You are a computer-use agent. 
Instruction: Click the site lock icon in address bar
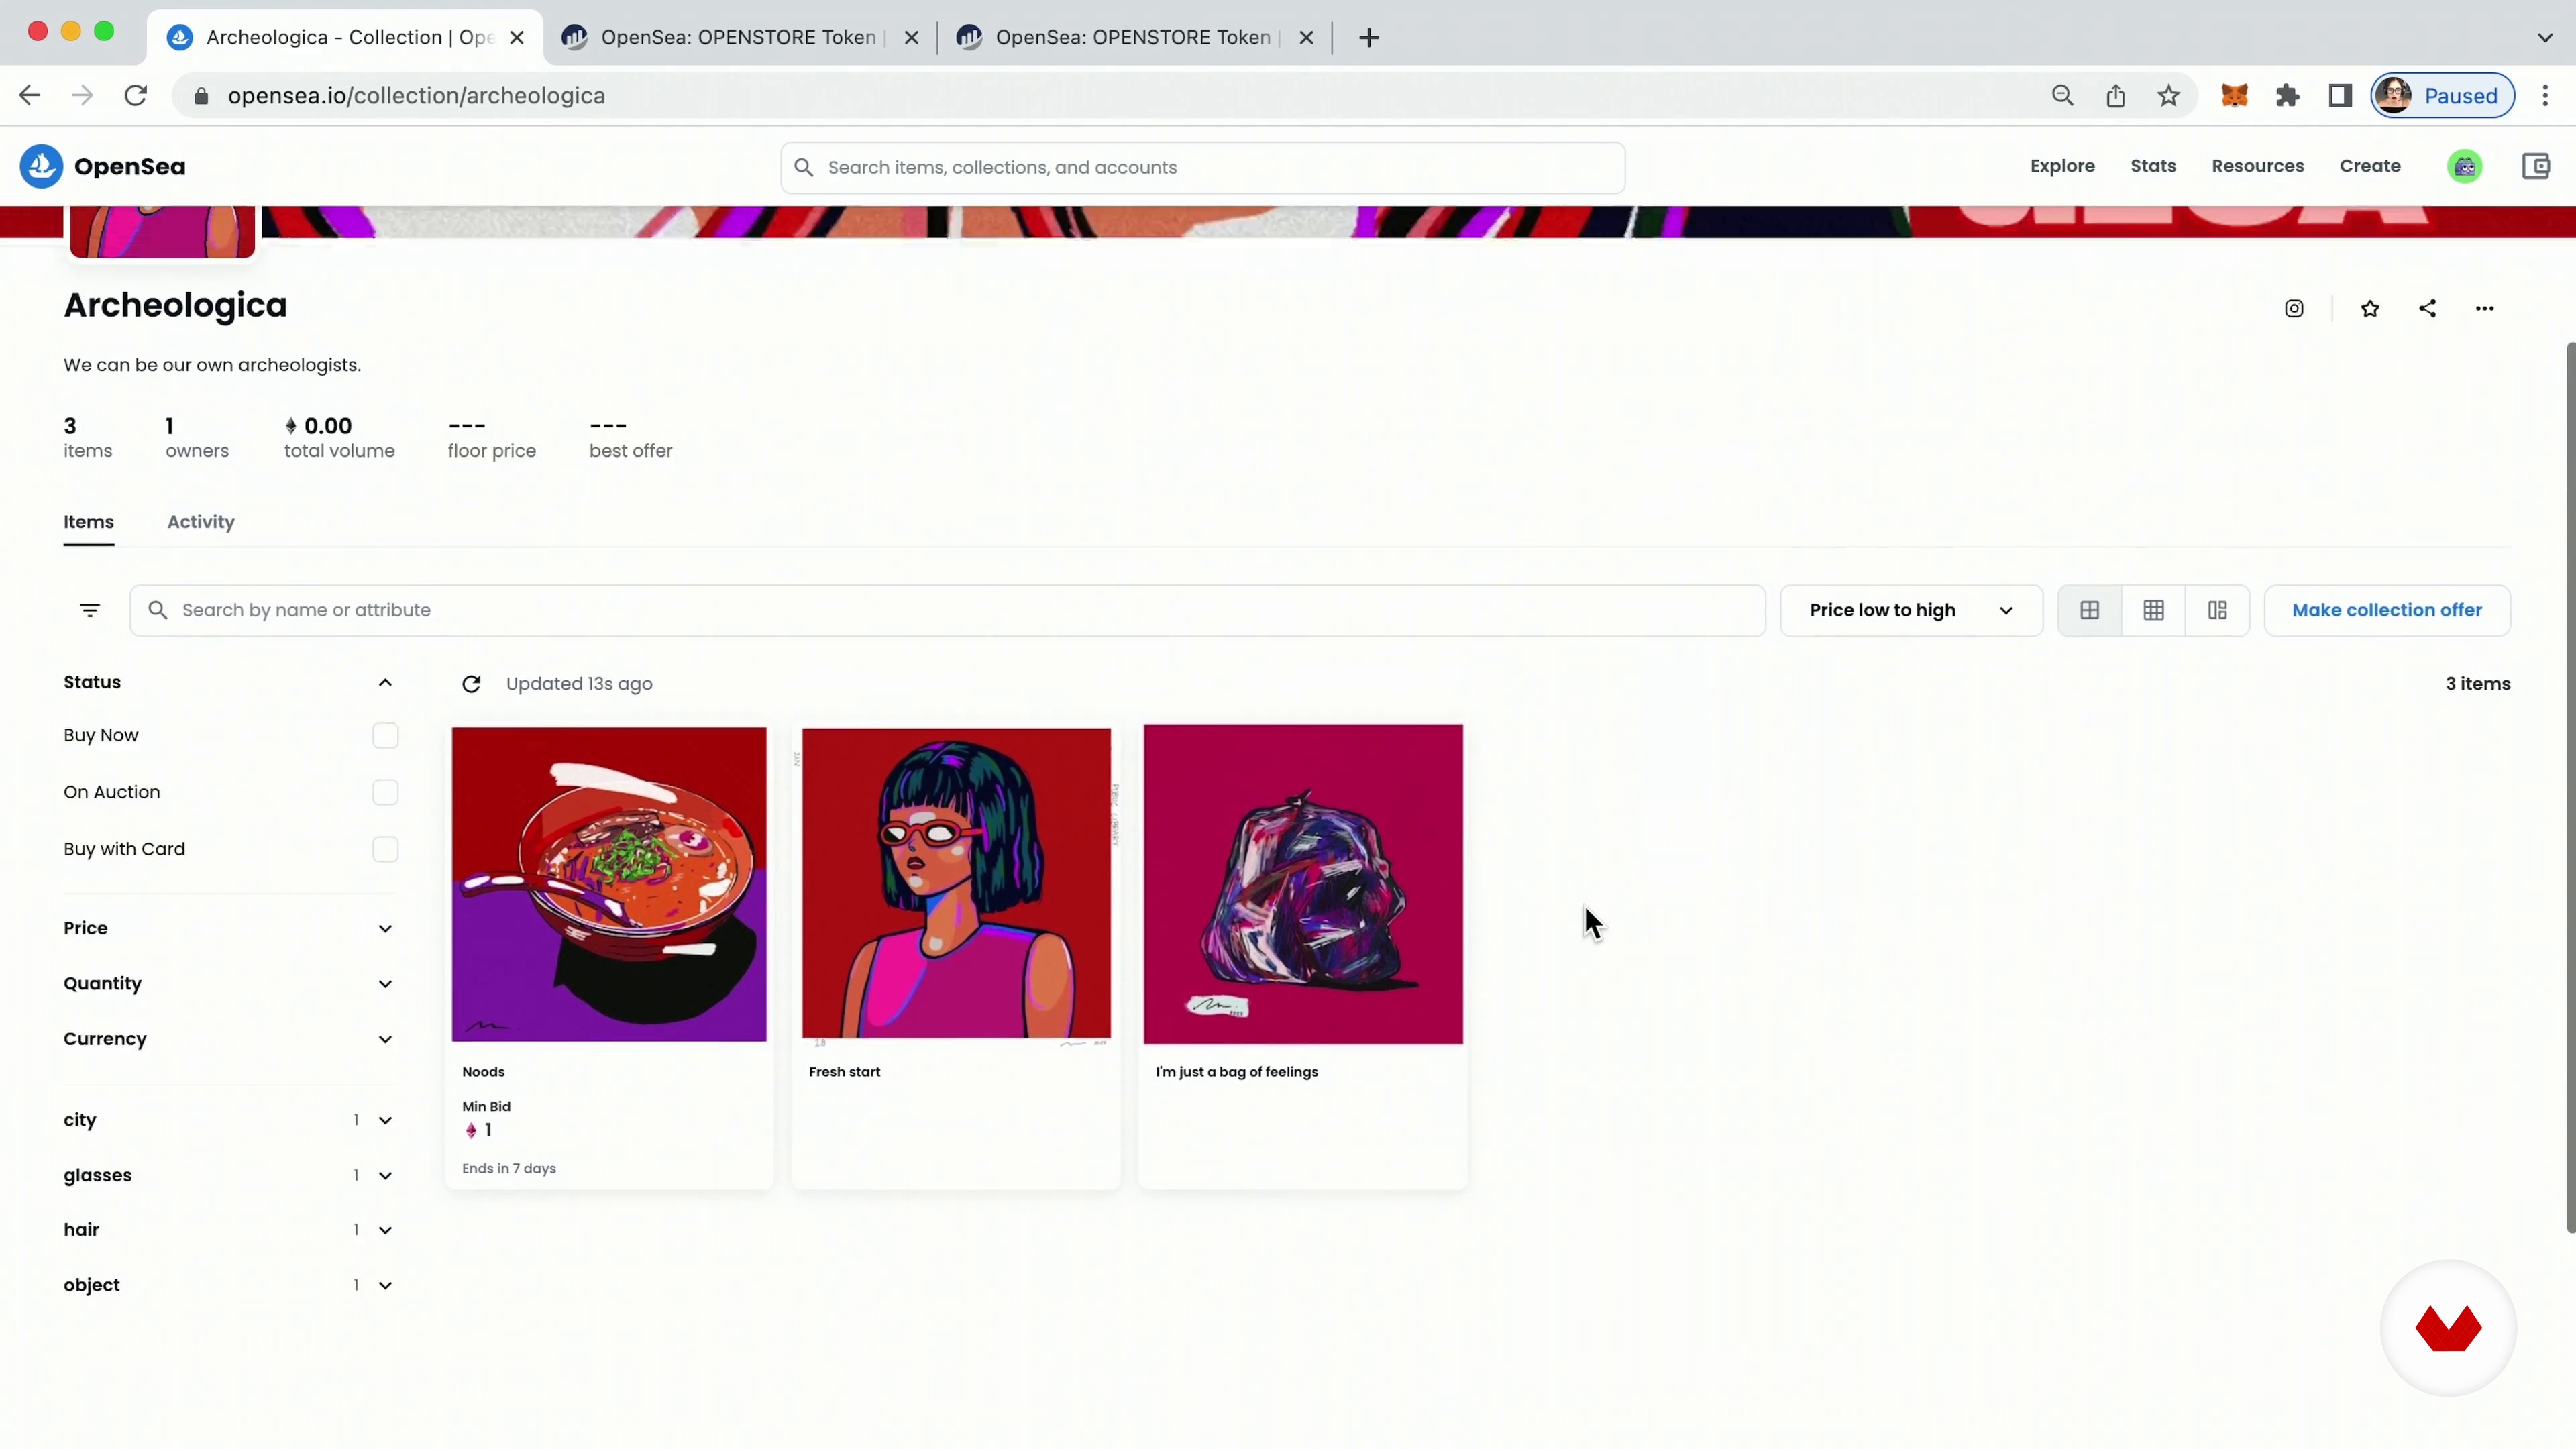pyautogui.click(x=201, y=96)
